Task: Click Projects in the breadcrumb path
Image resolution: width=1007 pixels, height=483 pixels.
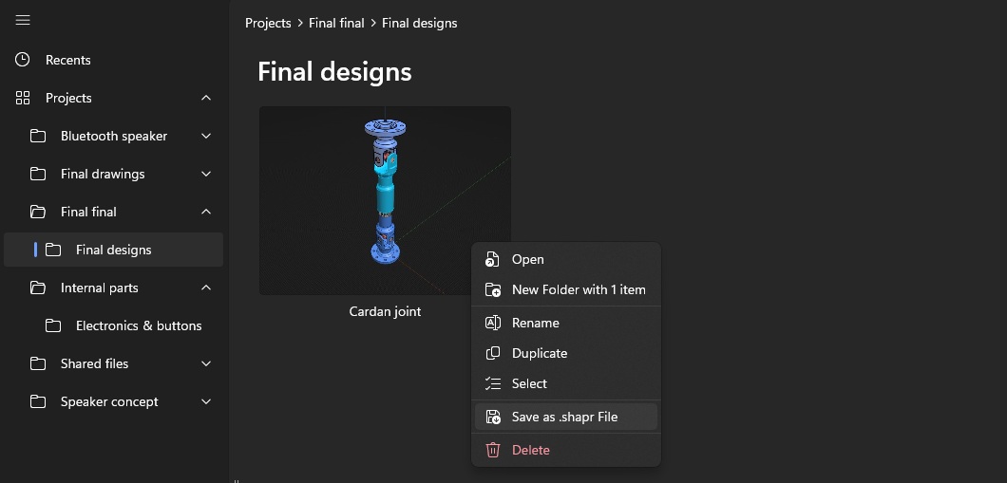Action: point(268,23)
